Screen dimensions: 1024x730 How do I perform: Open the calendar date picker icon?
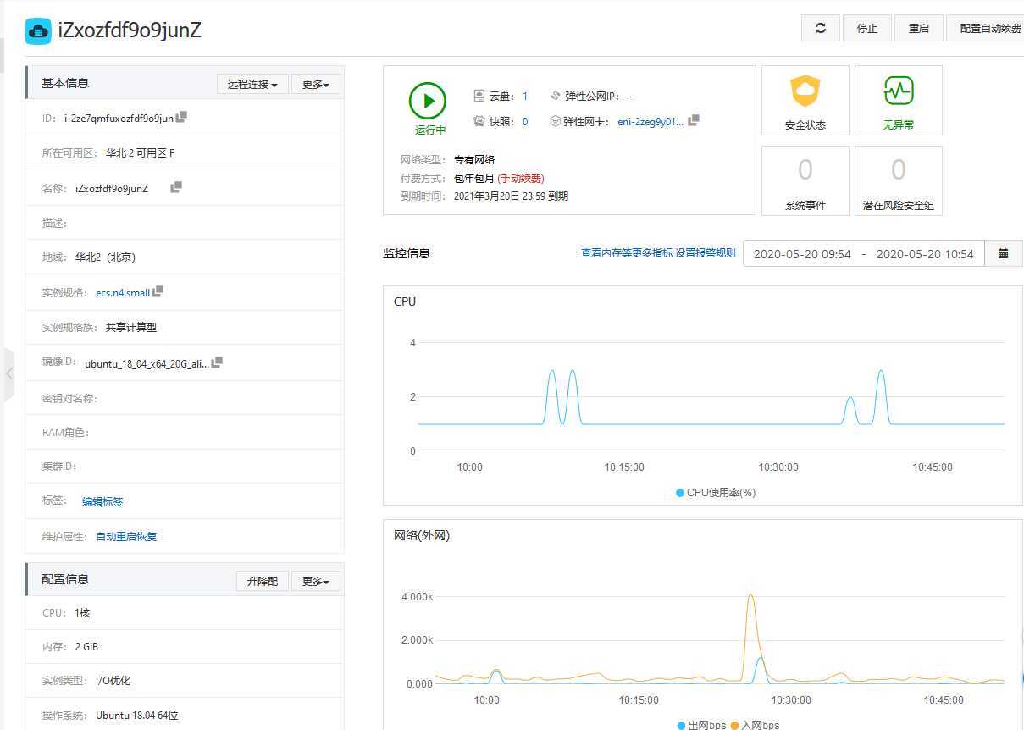pos(1004,253)
